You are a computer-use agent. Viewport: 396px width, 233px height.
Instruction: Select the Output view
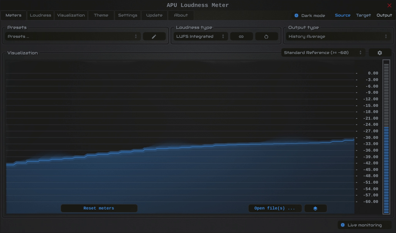[x=384, y=15]
